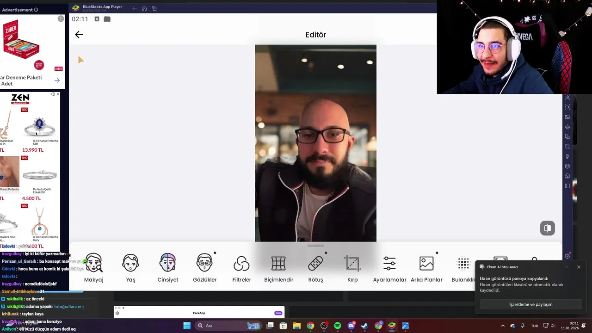
Task: Click the edited portrait photo
Action: 315,143
